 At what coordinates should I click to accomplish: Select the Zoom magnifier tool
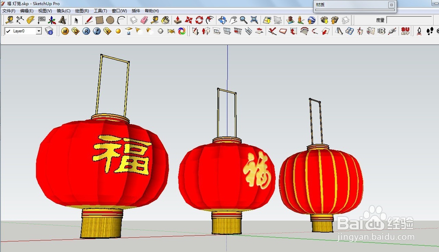pos(244,20)
